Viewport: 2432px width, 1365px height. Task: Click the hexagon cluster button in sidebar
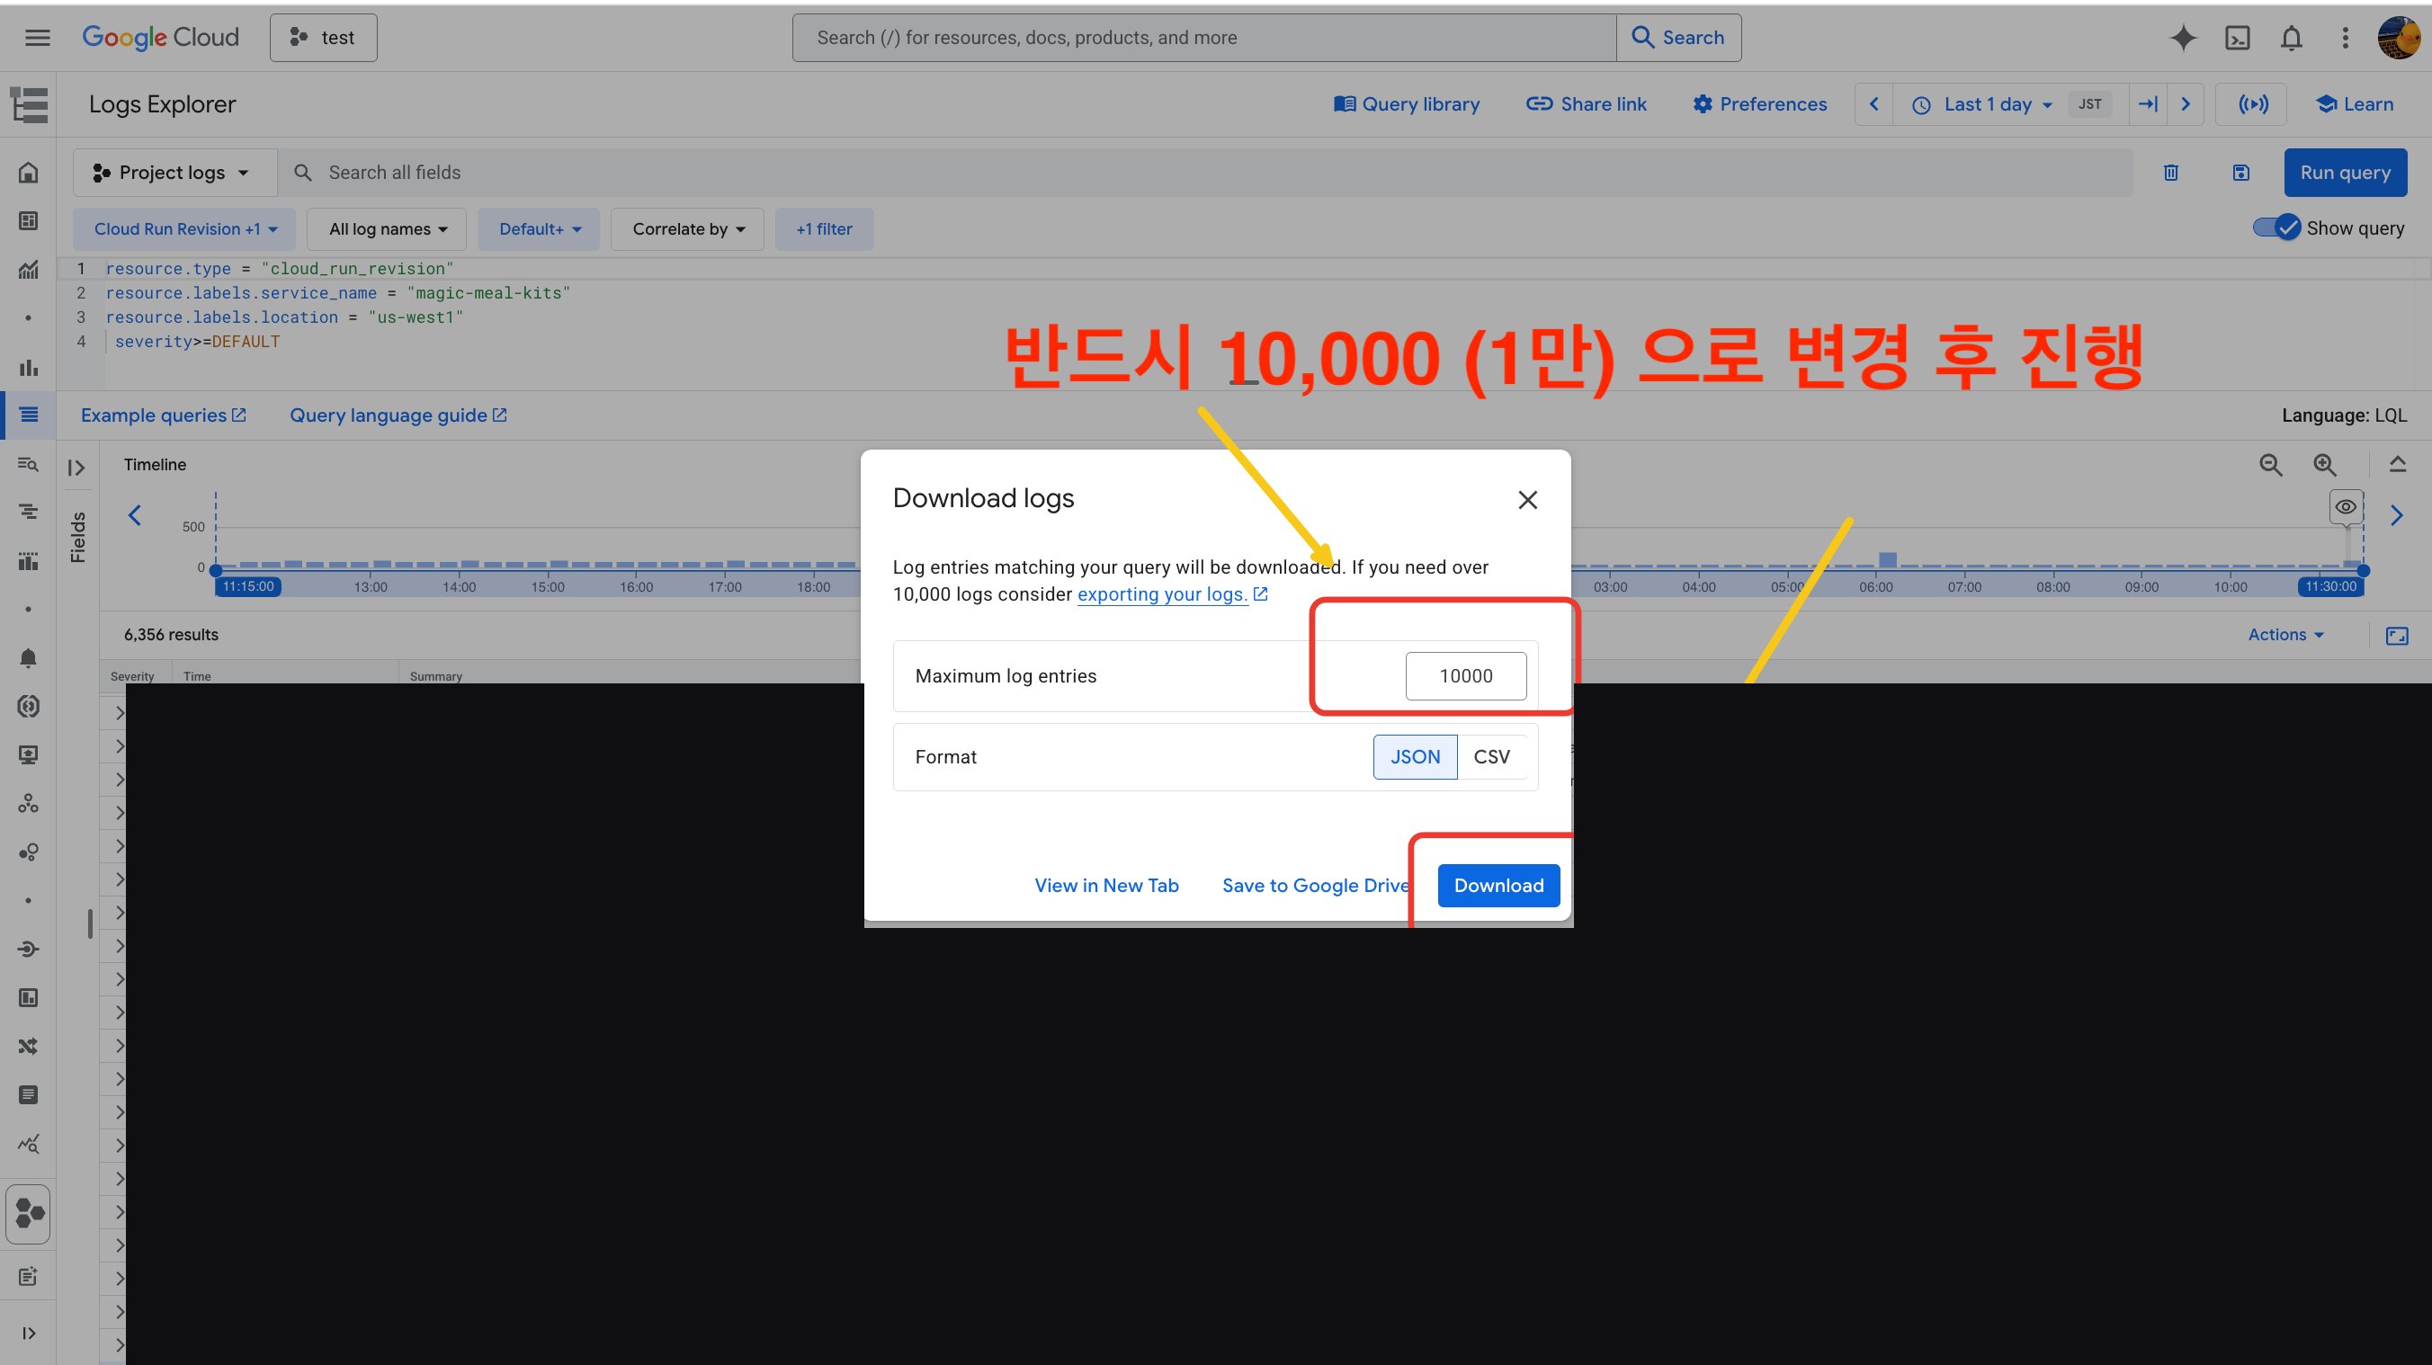click(x=28, y=1214)
